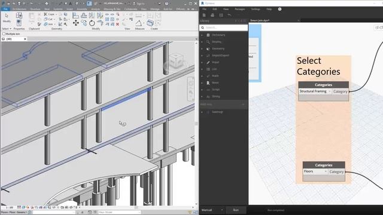Image resolution: width=383 pixels, height=215 pixels.
Task: Open the Packages menu in Dynamo
Action: point(239,9)
